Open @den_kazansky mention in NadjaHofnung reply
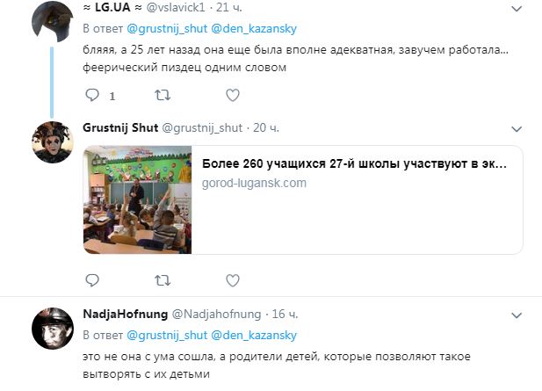The image size is (542, 391). (x=254, y=336)
